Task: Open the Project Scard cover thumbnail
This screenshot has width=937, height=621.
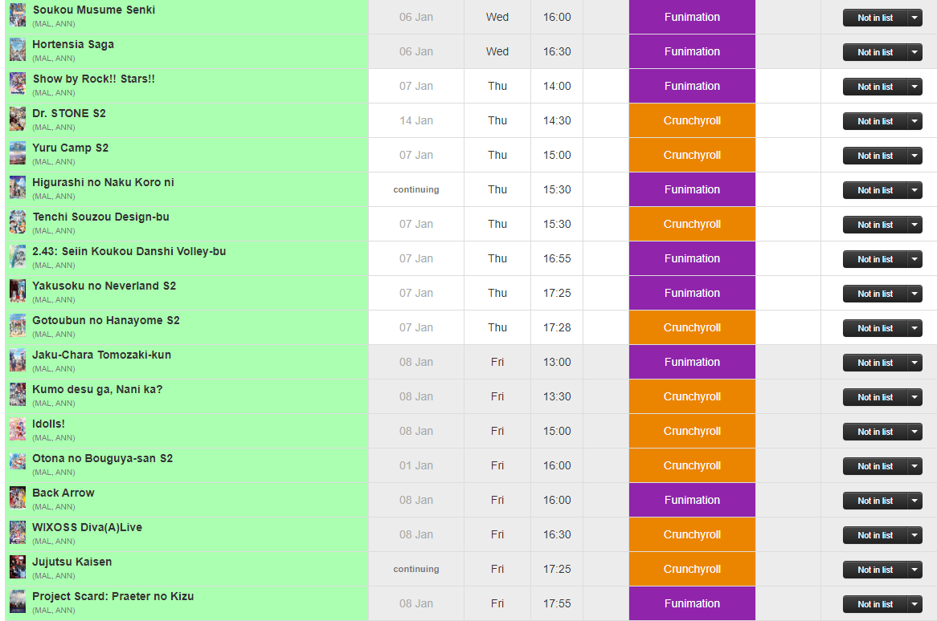Action: point(18,602)
